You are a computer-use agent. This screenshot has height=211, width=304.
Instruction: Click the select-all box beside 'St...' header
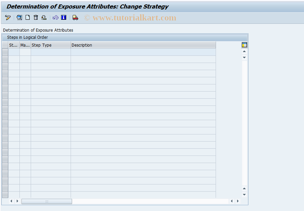pyautogui.click(x=5, y=45)
